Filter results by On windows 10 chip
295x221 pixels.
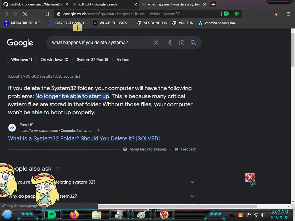[54, 60]
